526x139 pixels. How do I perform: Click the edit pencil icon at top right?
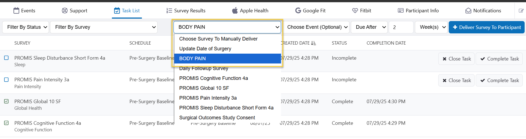point(521,11)
